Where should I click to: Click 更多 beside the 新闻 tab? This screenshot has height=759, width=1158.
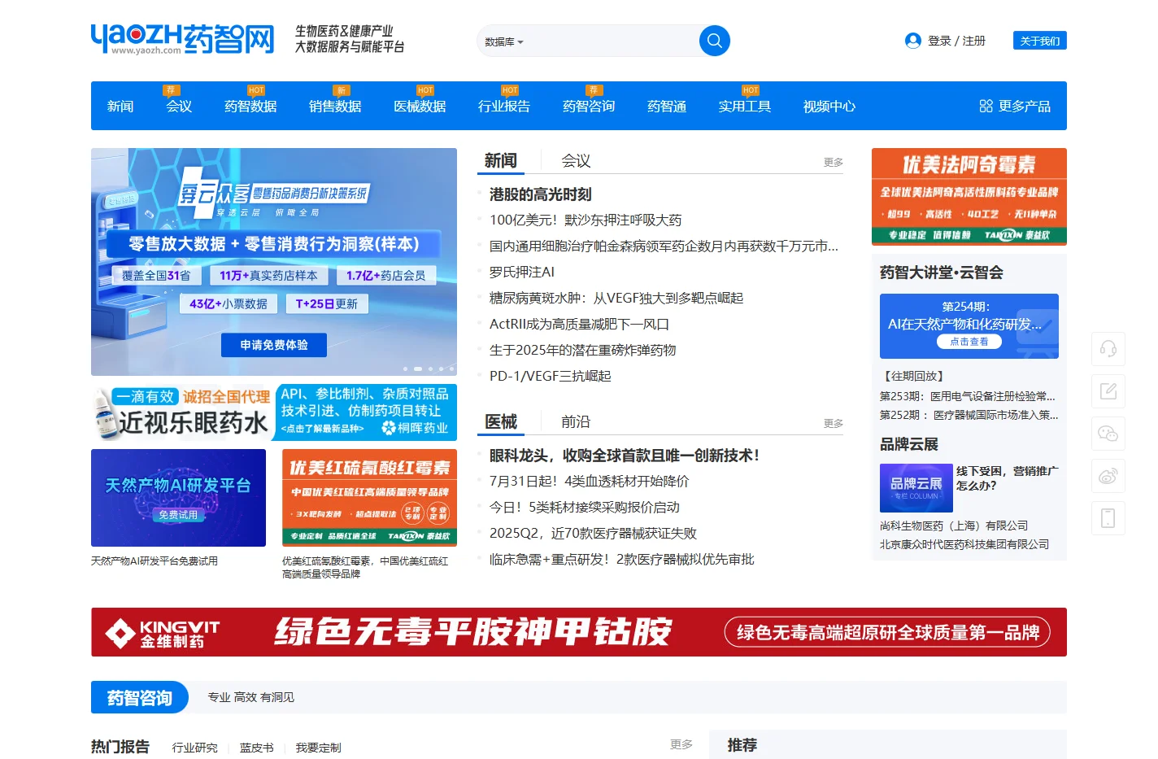click(834, 163)
